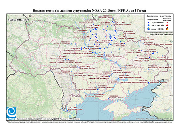179x127 pixels.
Task: Click the blue marker near Mariupol plant
Action: tap(148, 82)
